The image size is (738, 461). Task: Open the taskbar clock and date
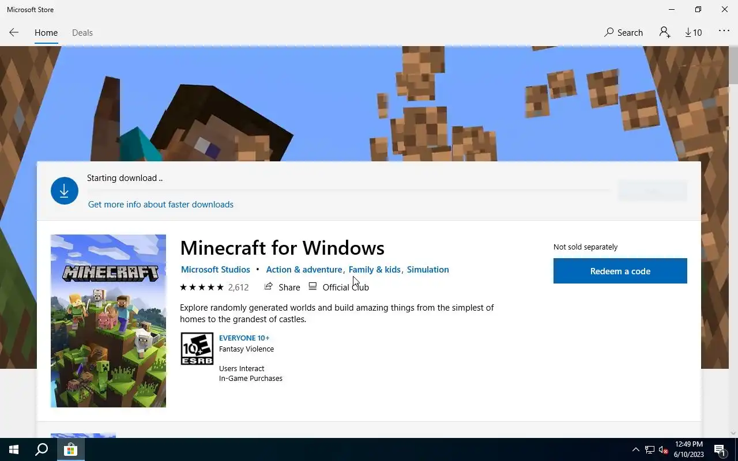pos(689,449)
